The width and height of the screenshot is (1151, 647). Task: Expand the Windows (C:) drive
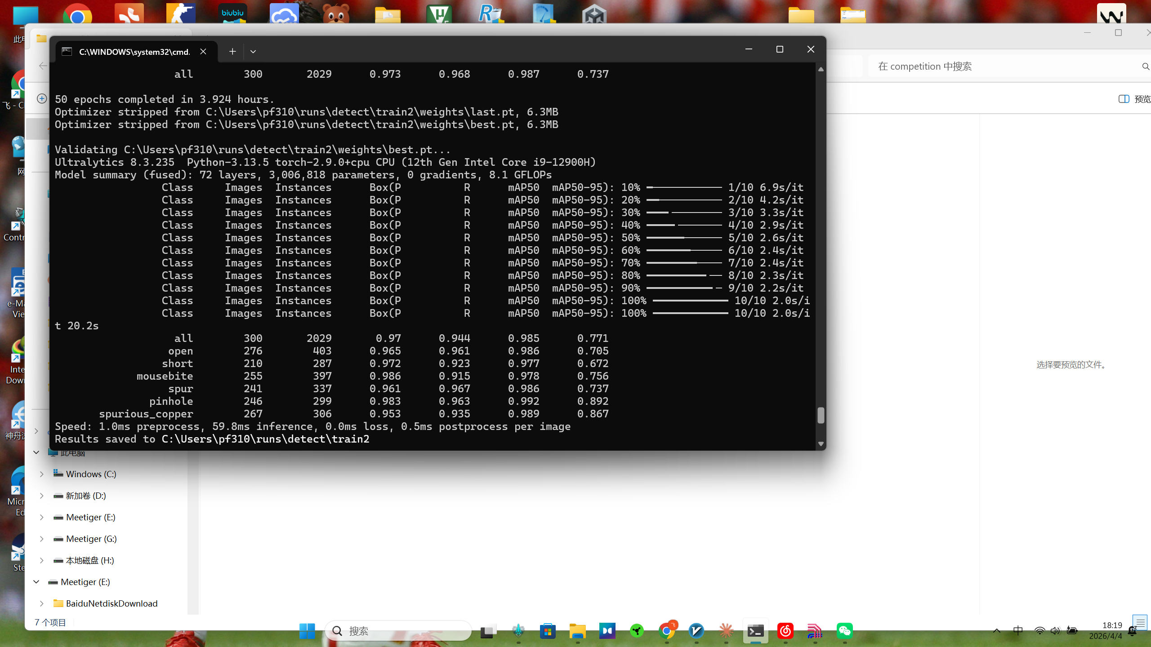click(x=41, y=474)
